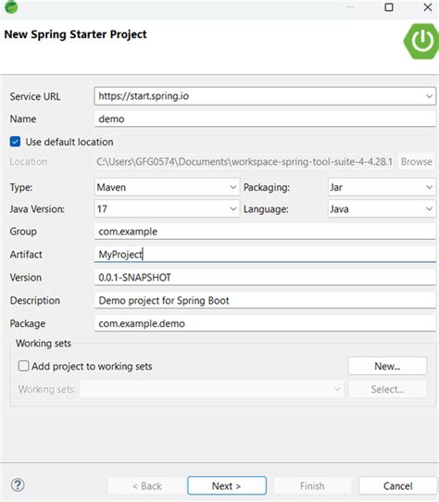
Task: Click the < Back button
Action: [x=147, y=485]
